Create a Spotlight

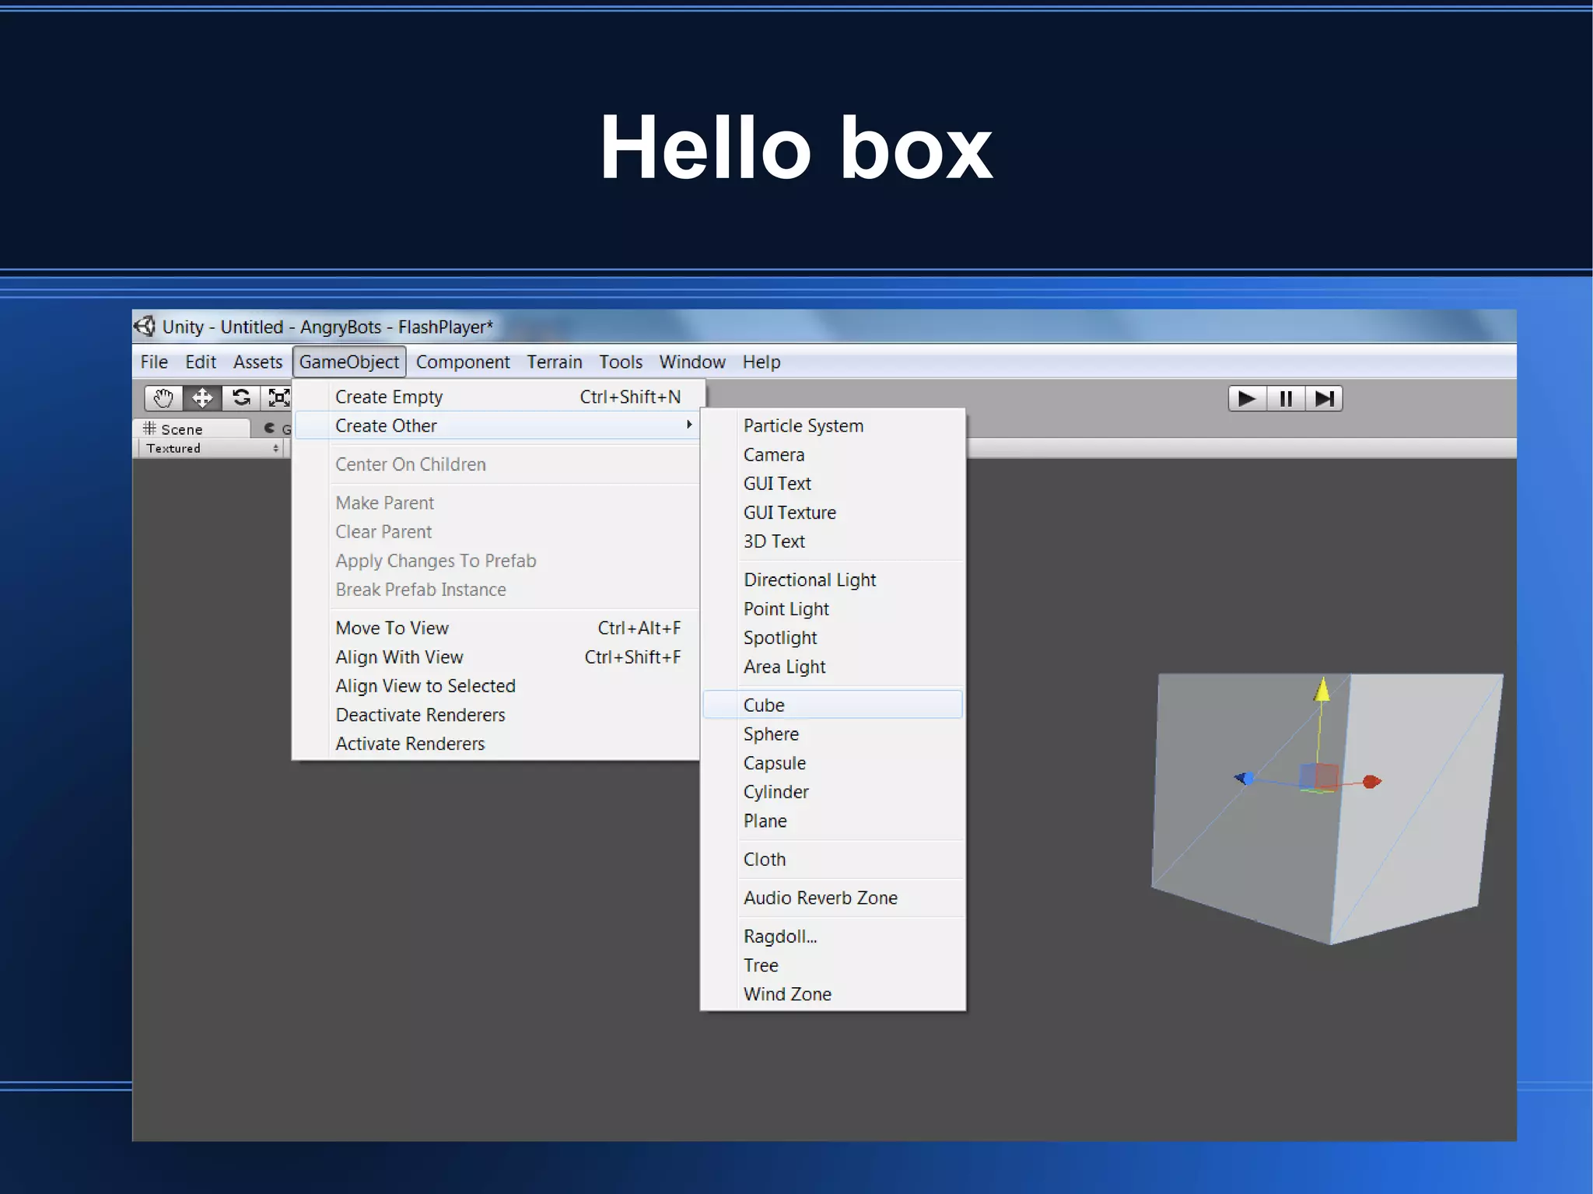[833, 637]
